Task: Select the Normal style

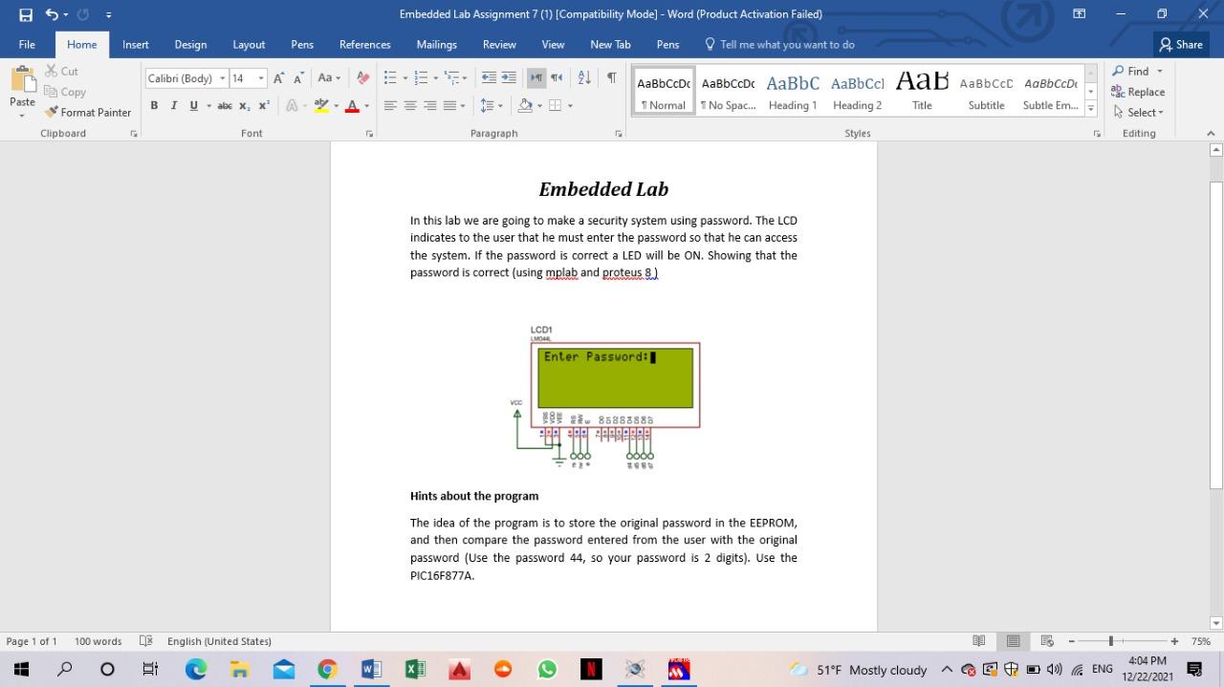Action: pyautogui.click(x=664, y=92)
